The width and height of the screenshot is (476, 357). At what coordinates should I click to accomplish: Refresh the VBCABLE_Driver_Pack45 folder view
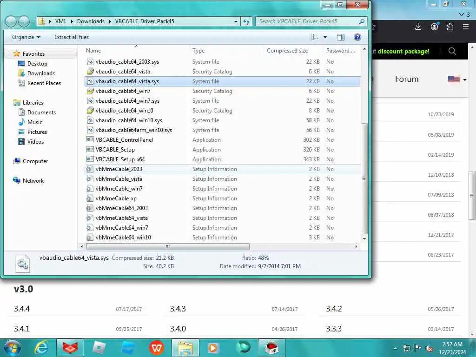click(x=246, y=21)
